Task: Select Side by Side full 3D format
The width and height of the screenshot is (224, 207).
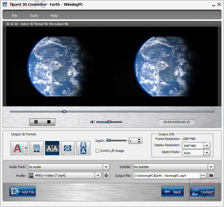Action: click(x=52, y=148)
